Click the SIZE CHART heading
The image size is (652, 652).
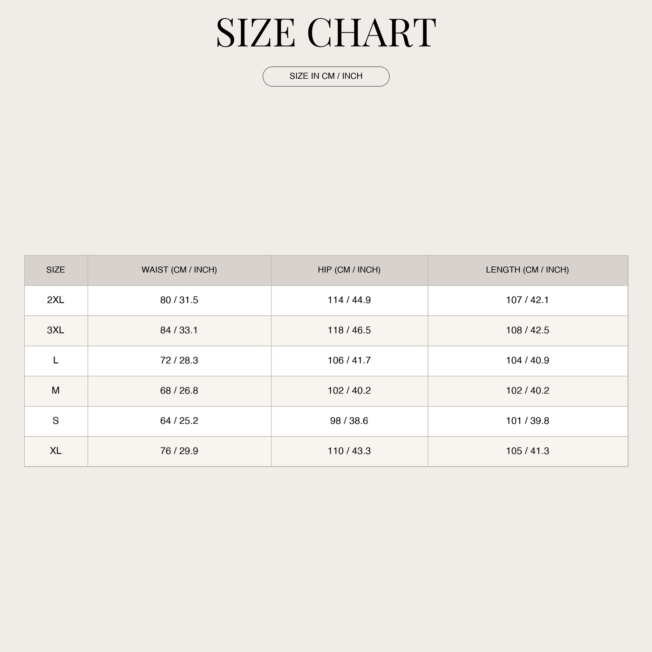[326, 33]
